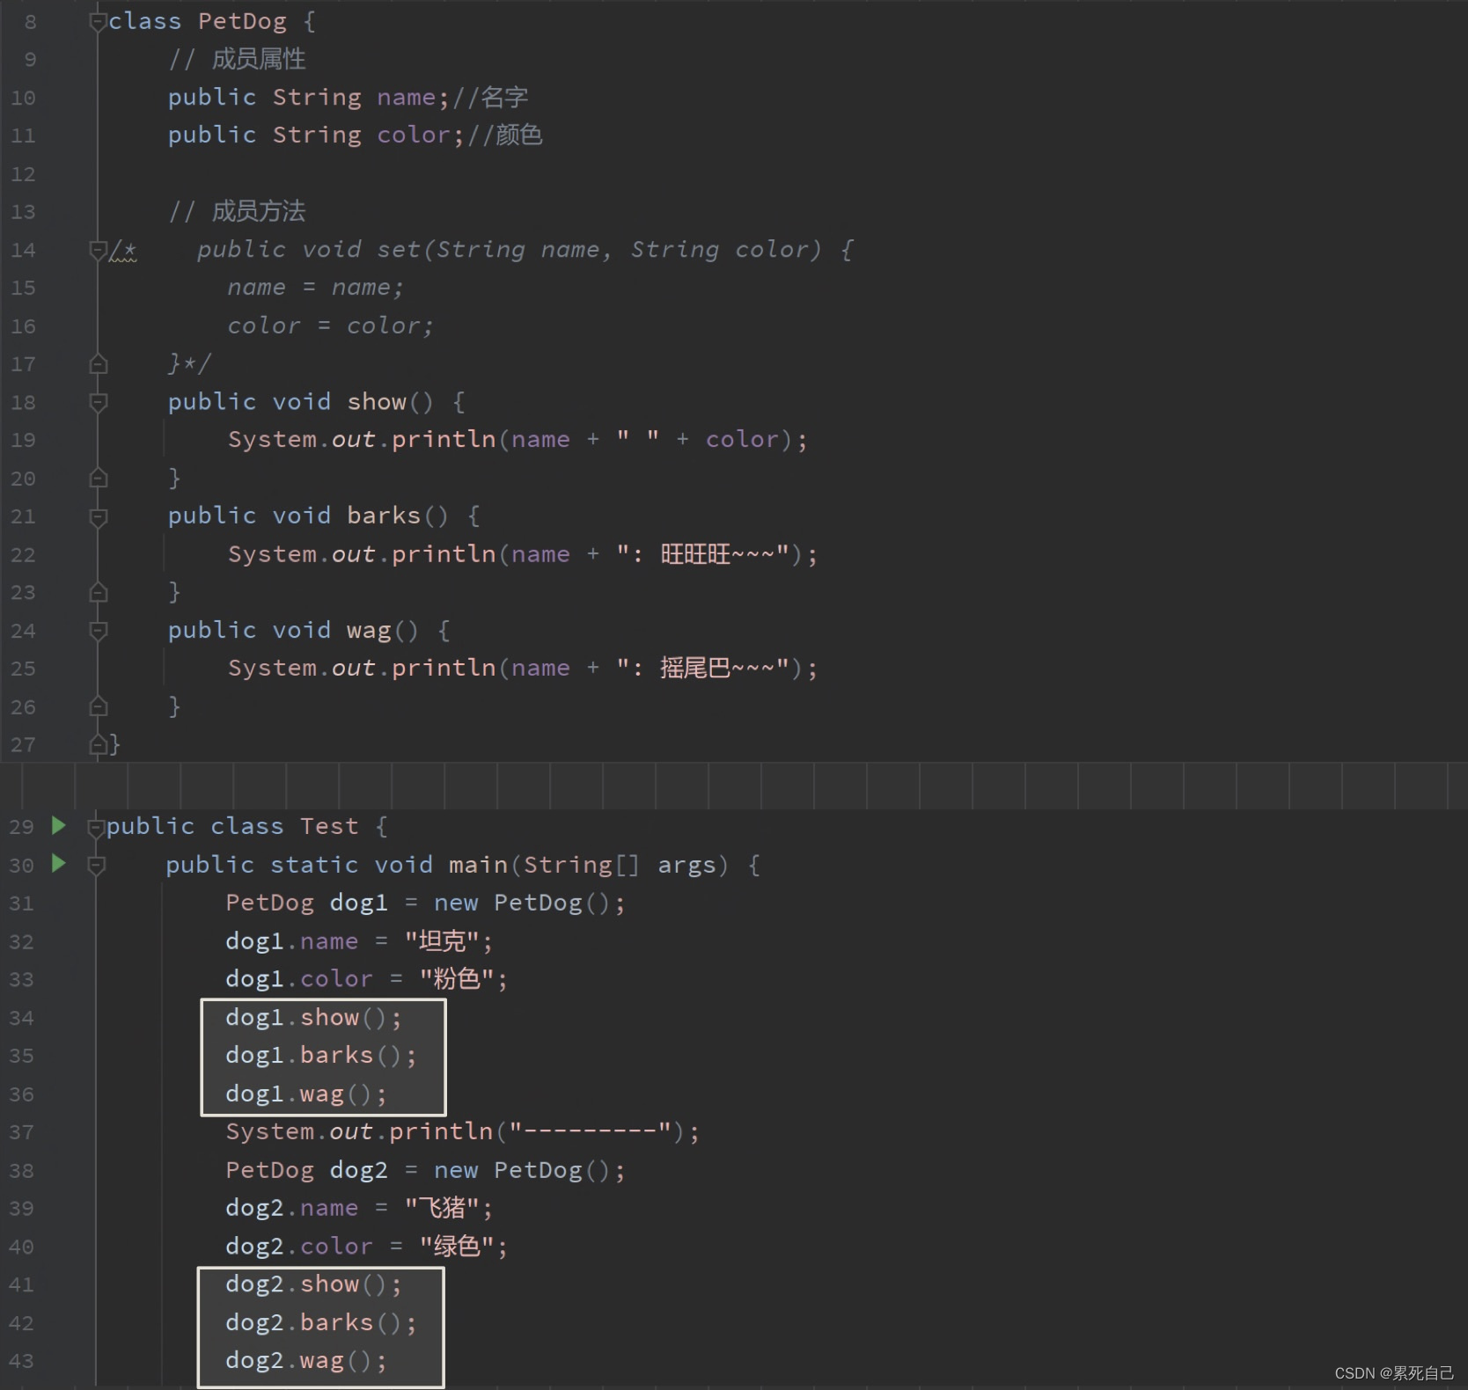Viewport: 1468px width, 1390px height.
Task: Click 'dog2.show();' call
Action: (x=314, y=1284)
